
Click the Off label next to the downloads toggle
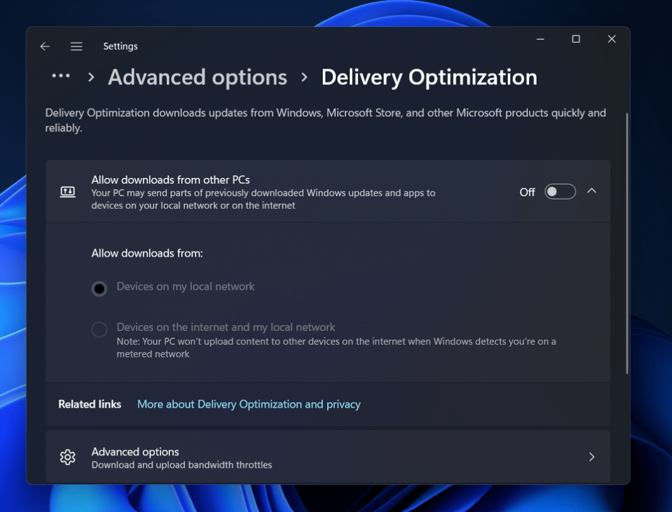pos(527,192)
